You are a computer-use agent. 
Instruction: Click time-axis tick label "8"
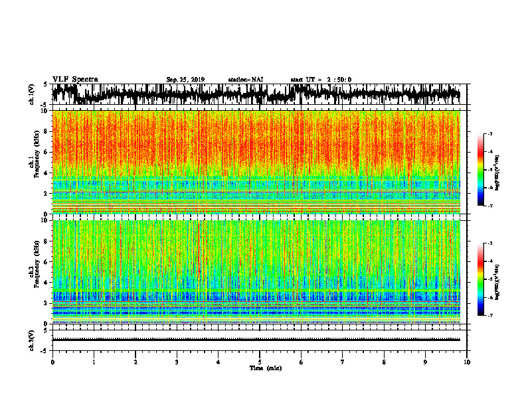pyautogui.click(x=384, y=362)
